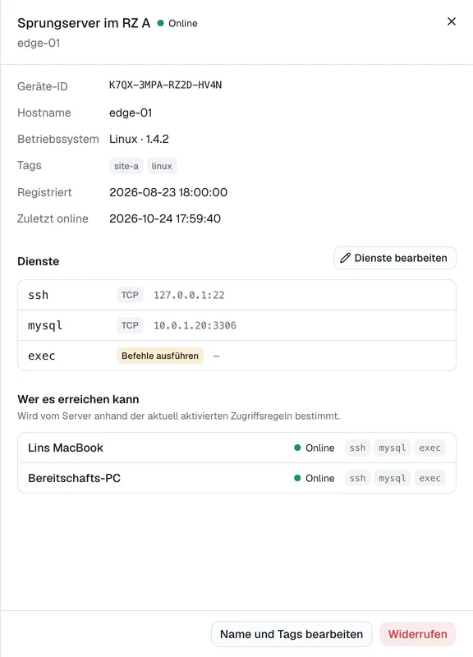Open Name und Tags bearbeiten
The width and height of the screenshot is (473, 657).
click(x=292, y=634)
